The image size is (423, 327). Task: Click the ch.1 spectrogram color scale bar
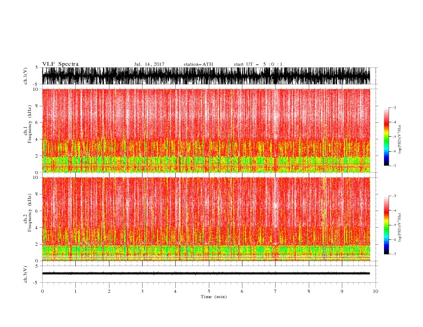click(x=386, y=137)
